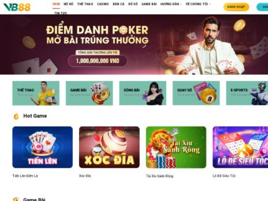The image size is (268, 201).
Task: Expand the Về Chúng Tôi dropdown menu
Action: click(198, 4)
